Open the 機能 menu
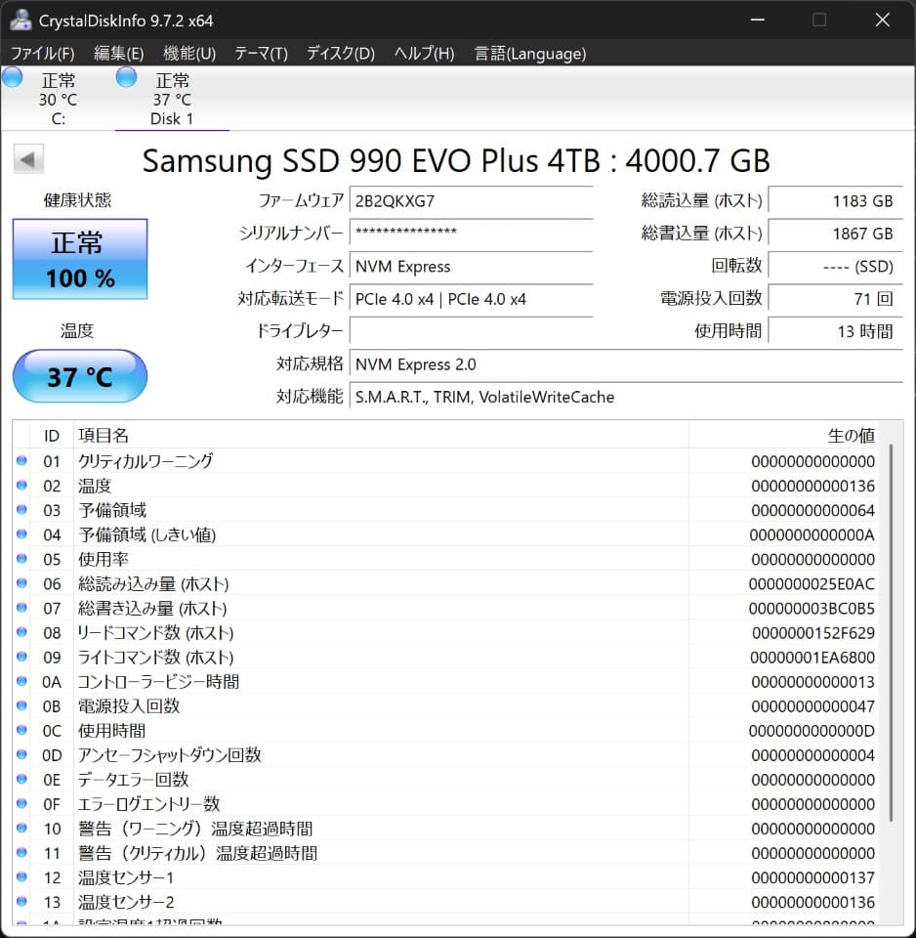Viewport: 916px width, 938px height. (188, 54)
